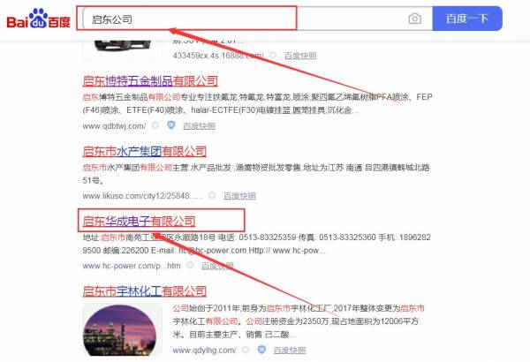
Task: Open 百度快照 for the www.qdbtwj.com result
Action: pos(199,125)
